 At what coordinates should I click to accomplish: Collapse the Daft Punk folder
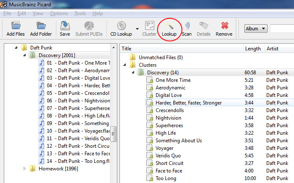click(16, 48)
